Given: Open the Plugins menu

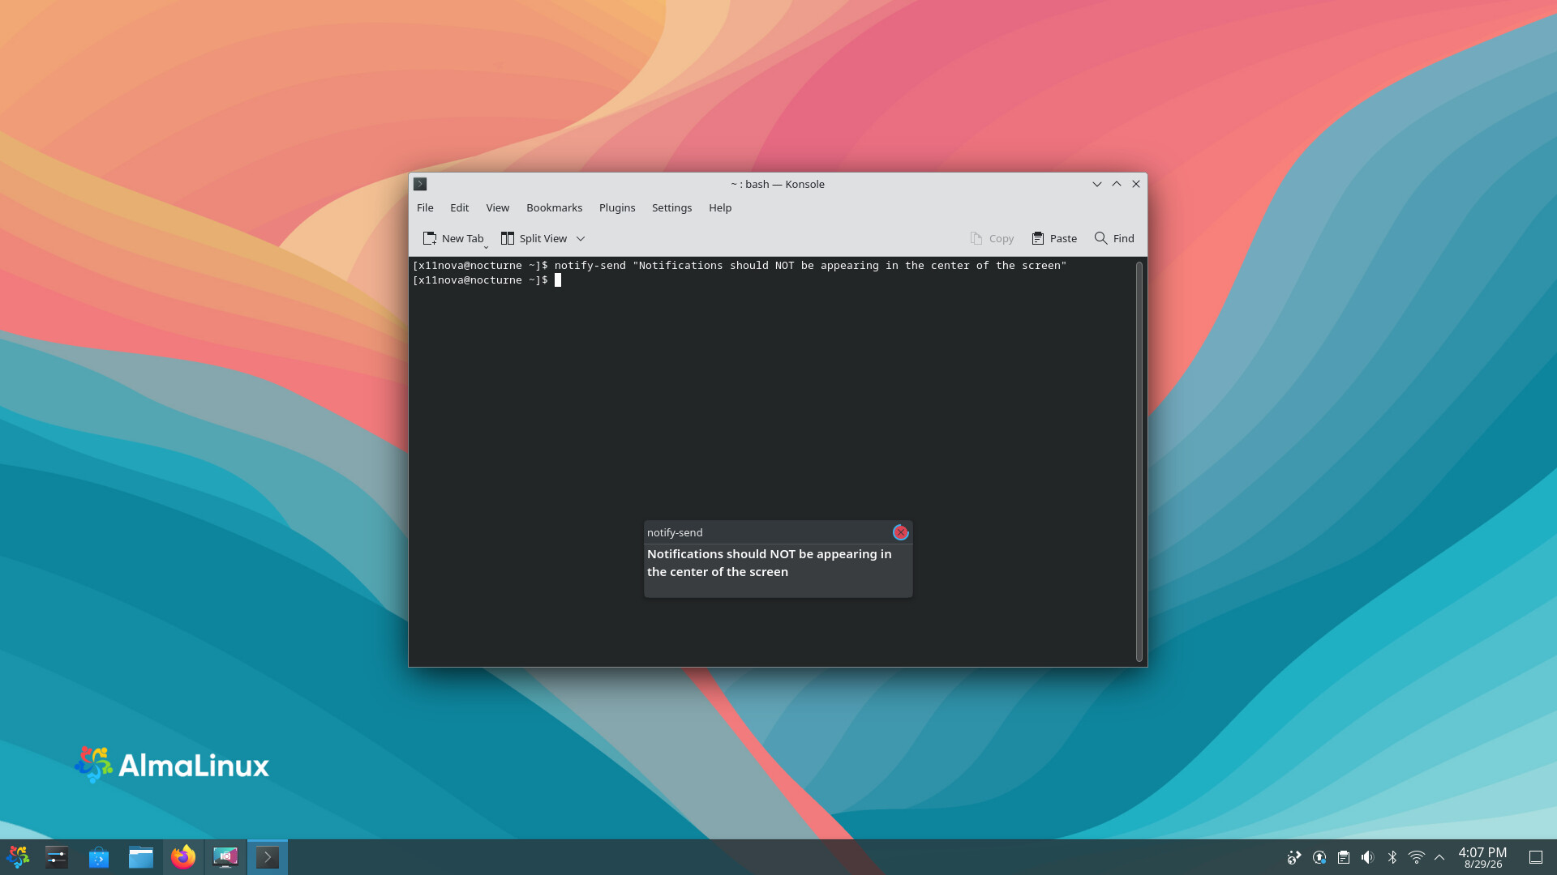Looking at the screenshot, I should (617, 207).
